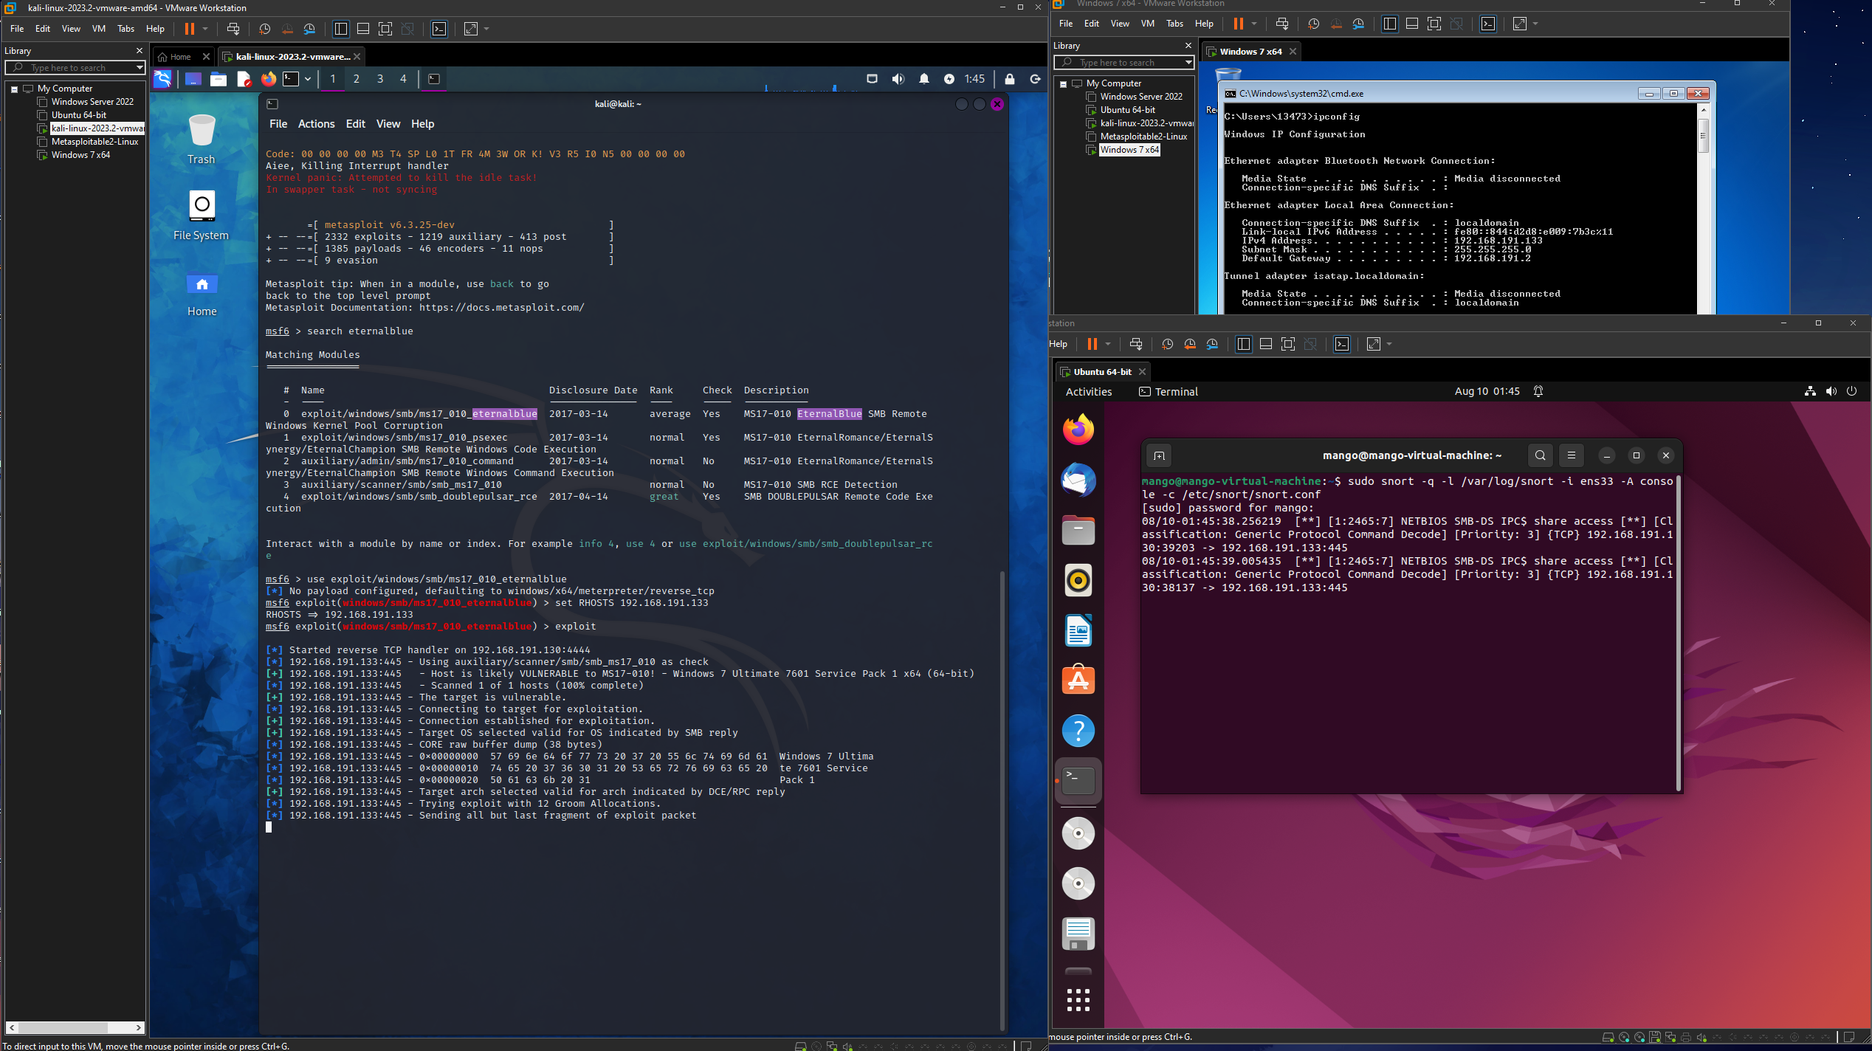Add new tab in Ubuntu terminal
This screenshot has width=1872, height=1051.
click(x=1159, y=456)
